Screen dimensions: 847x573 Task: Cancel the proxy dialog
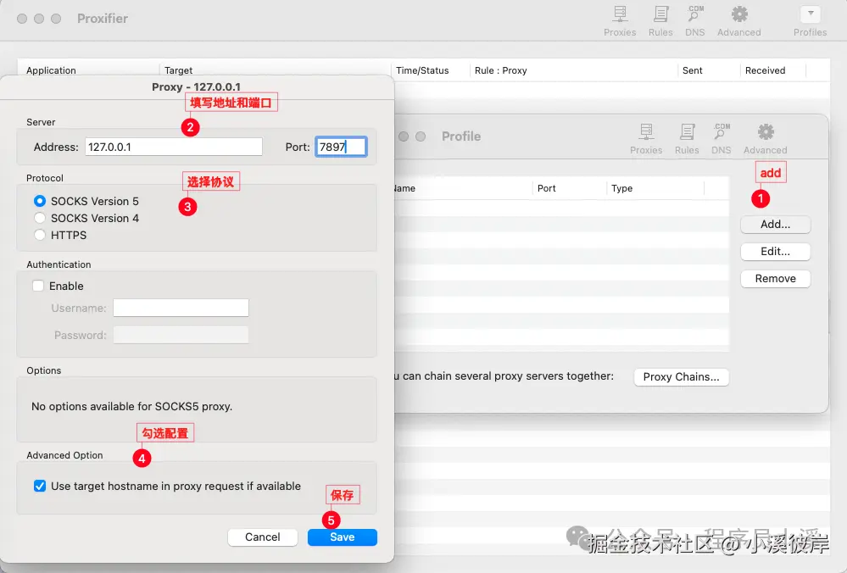pyautogui.click(x=263, y=537)
